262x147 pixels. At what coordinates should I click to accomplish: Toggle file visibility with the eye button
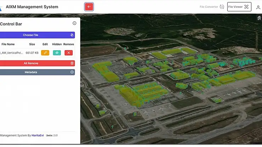click(x=57, y=53)
